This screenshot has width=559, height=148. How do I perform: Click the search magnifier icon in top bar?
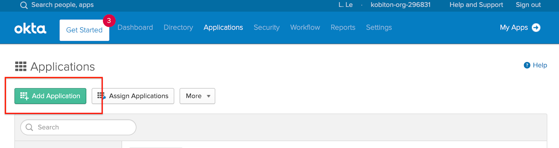[x=24, y=5]
